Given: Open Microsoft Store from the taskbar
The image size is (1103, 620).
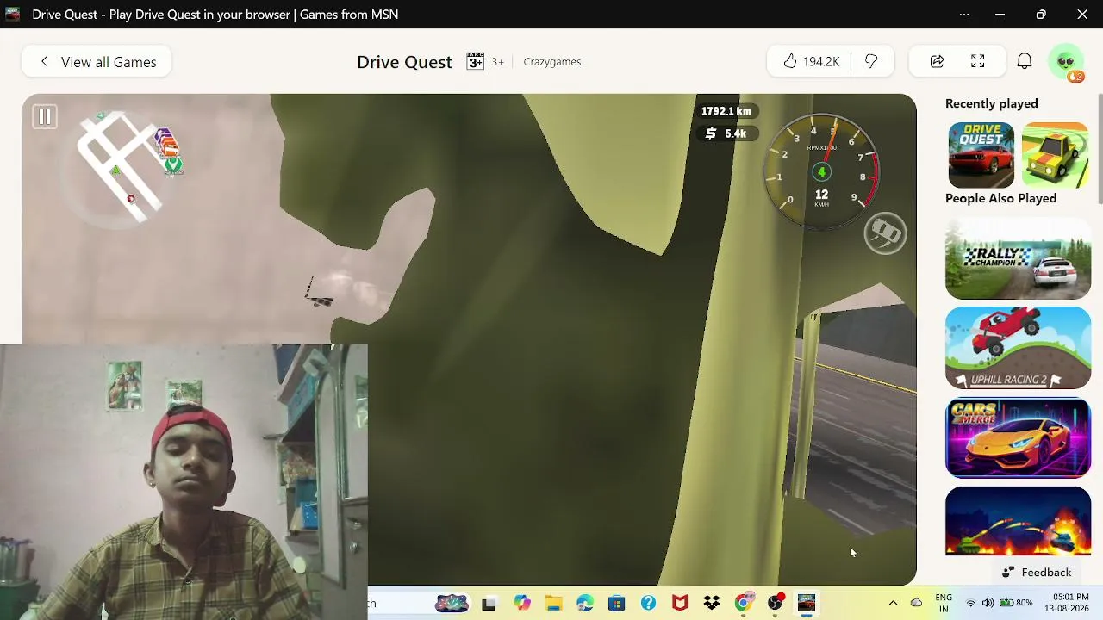Looking at the screenshot, I should click(x=616, y=603).
